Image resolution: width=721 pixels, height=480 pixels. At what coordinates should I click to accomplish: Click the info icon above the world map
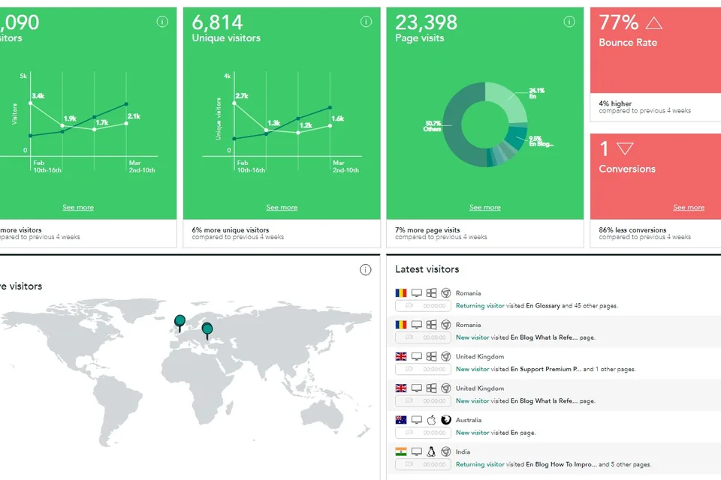tap(366, 270)
